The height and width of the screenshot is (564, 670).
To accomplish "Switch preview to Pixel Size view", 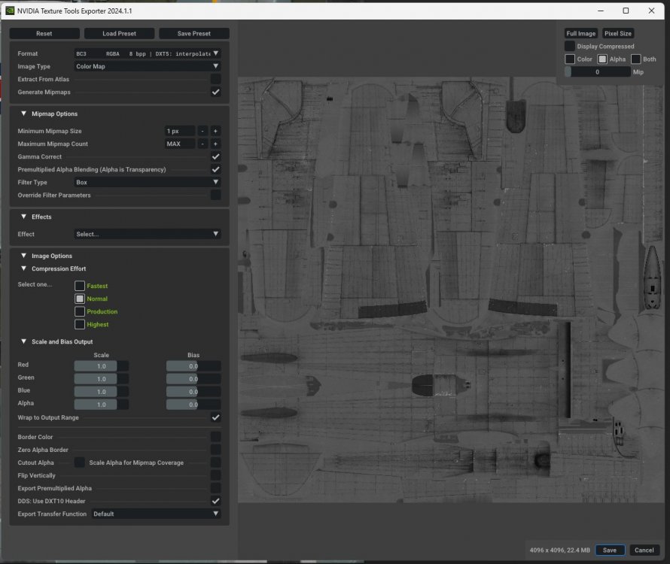I will pos(618,33).
